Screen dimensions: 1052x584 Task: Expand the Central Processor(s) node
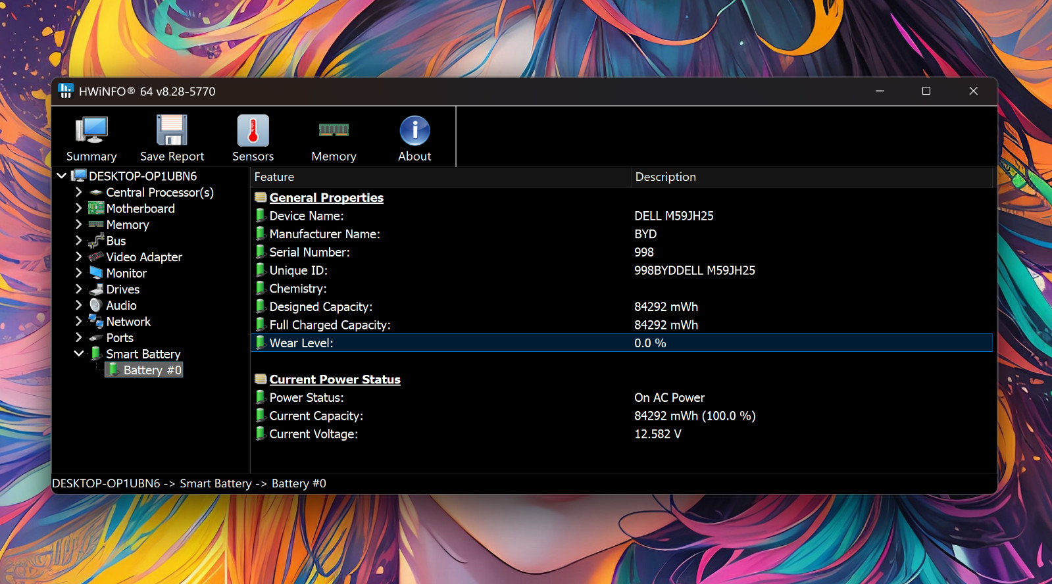pyautogui.click(x=78, y=192)
